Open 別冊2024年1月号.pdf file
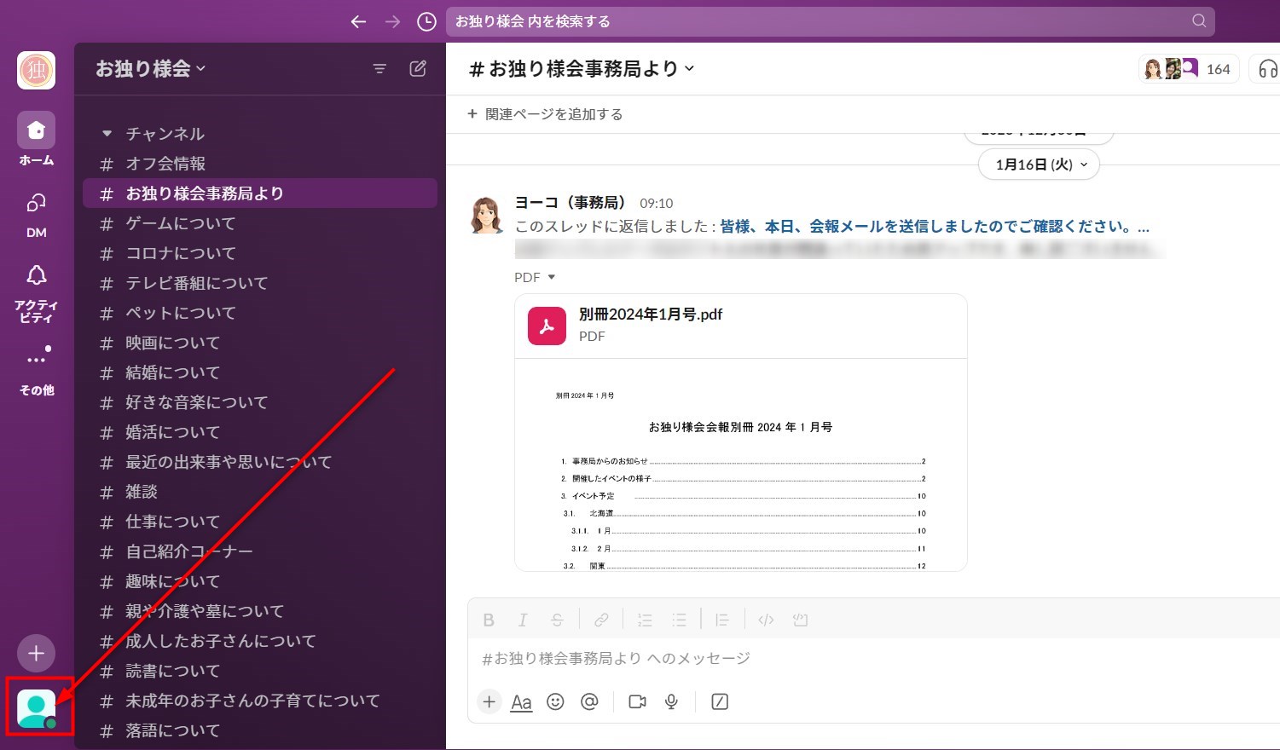Image resolution: width=1280 pixels, height=750 pixels. coord(651,314)
